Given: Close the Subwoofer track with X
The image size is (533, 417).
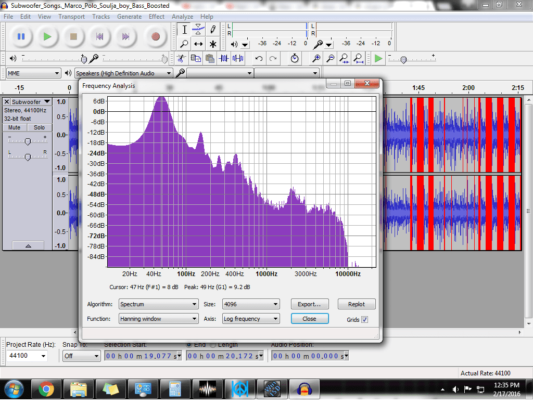Looking at the screenshot, I should pos(6,101).
